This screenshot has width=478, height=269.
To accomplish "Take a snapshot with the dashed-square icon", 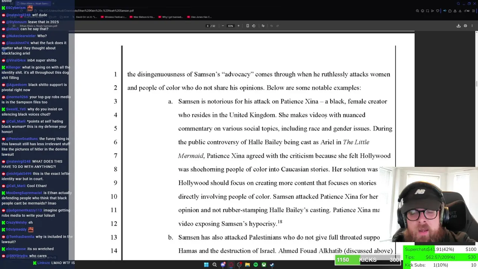I will click(x=428, y=11).
